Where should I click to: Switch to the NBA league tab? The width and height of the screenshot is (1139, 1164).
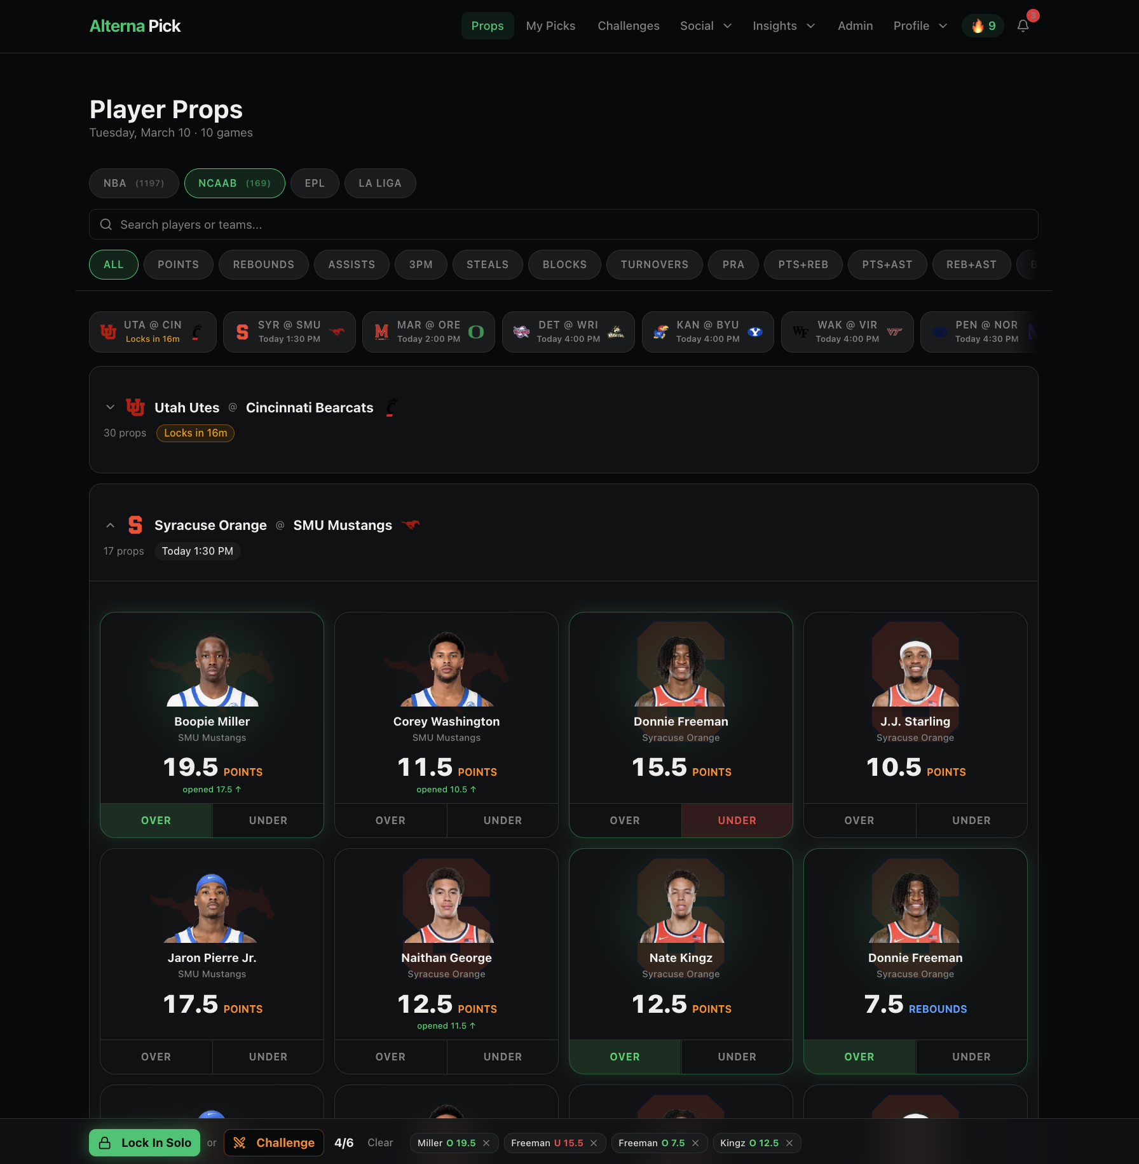tap(133, 183)
